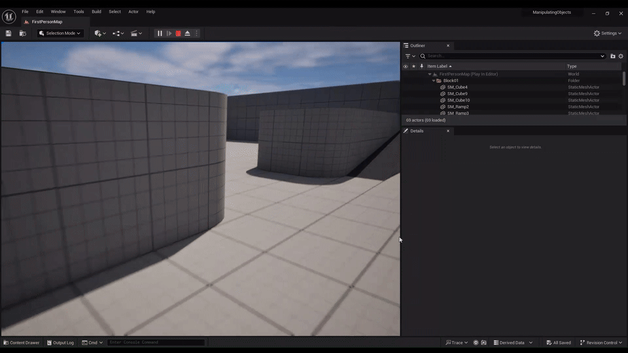628x353 pixels.
Task: Click the Unreal Engine logo icon
Action: 9,17
